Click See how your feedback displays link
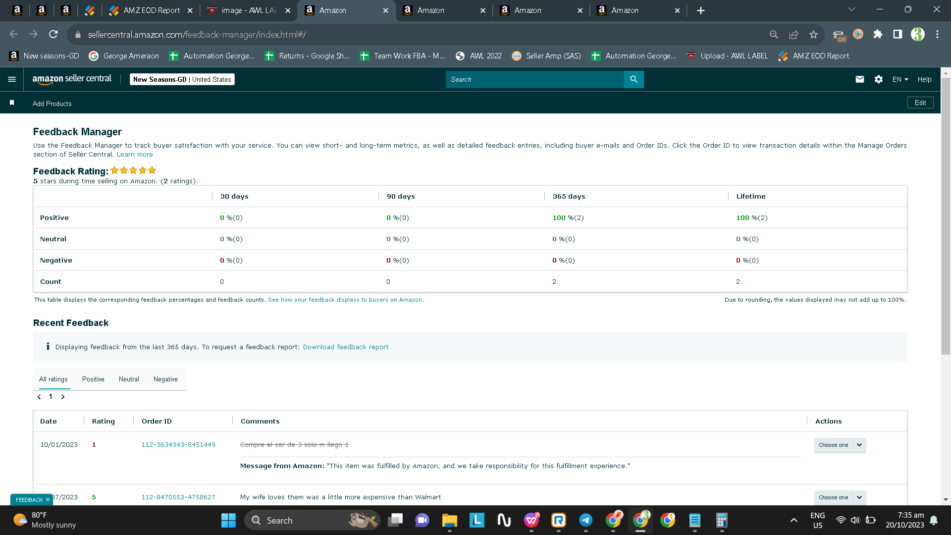Viewport: 951px width, 535px height. click(346, 300)
